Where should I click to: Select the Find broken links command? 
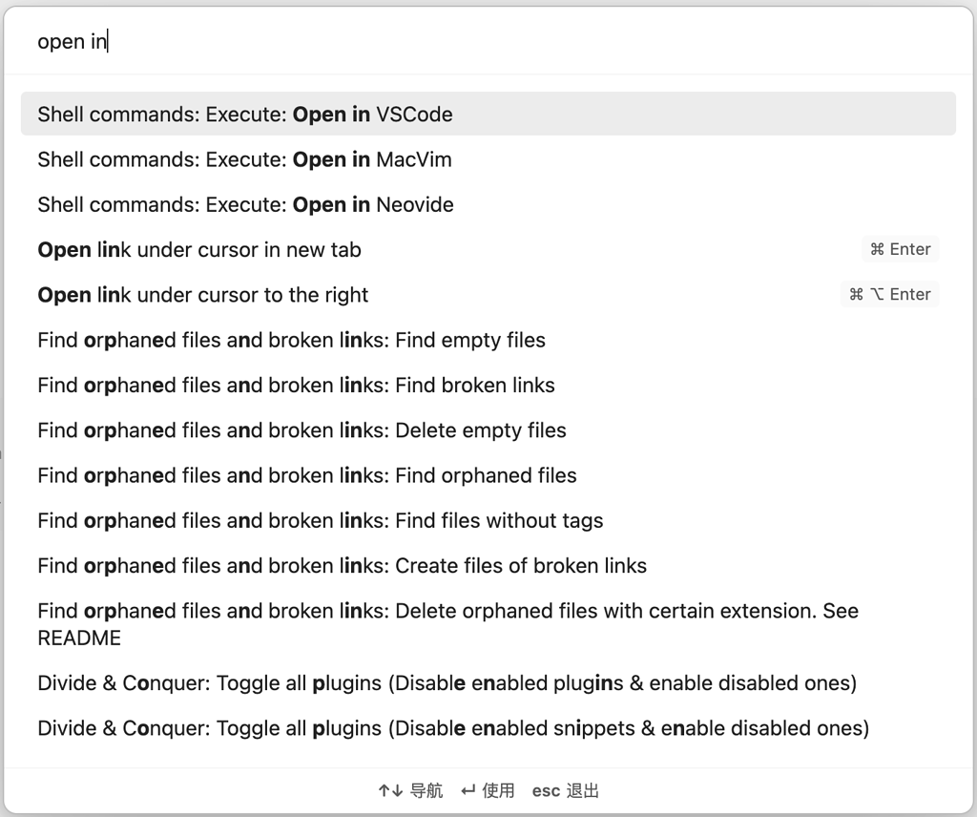click(296, 386)
